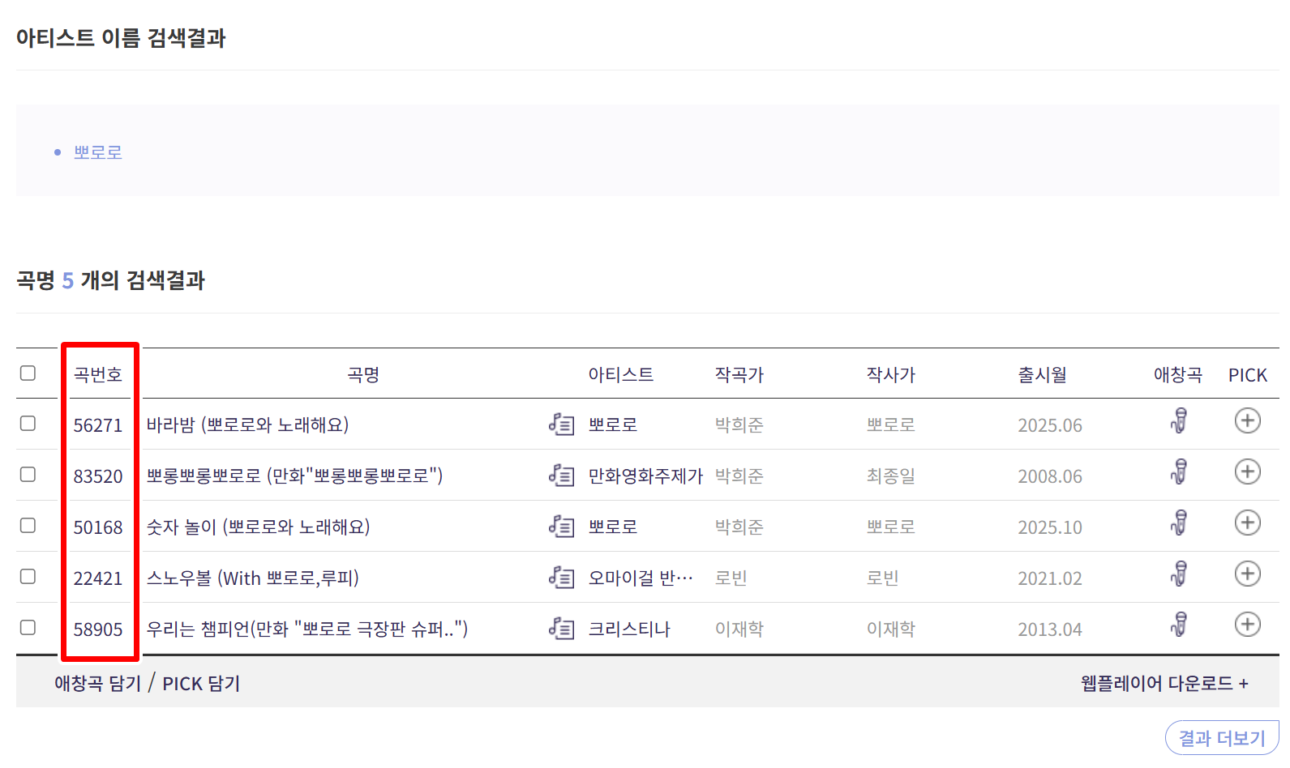Click PICK plus icon for song 50168
1290x768 pixels.
[x=1247, y=523]
